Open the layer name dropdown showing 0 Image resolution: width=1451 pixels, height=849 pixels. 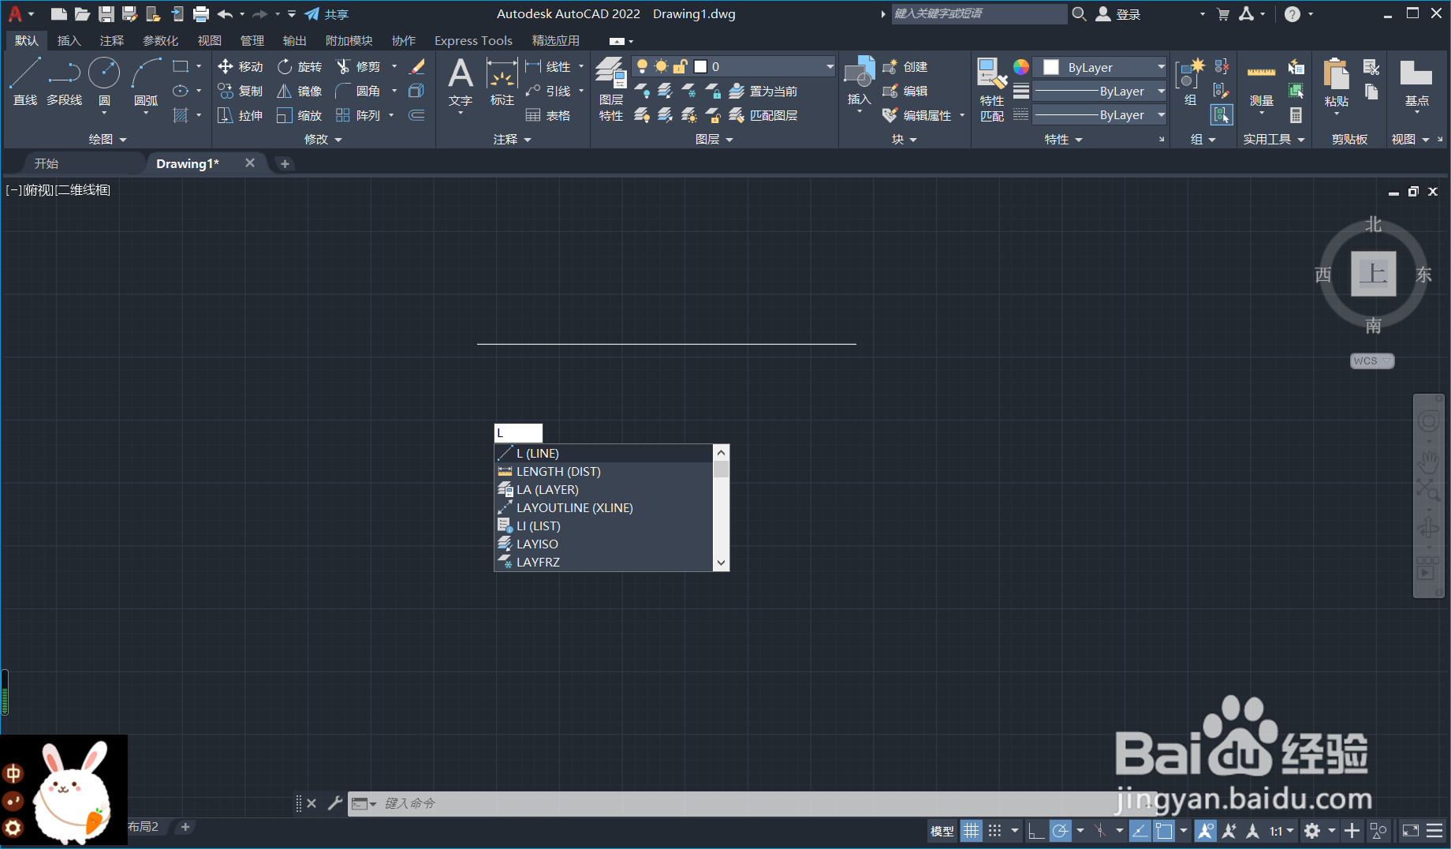[733, 66]
